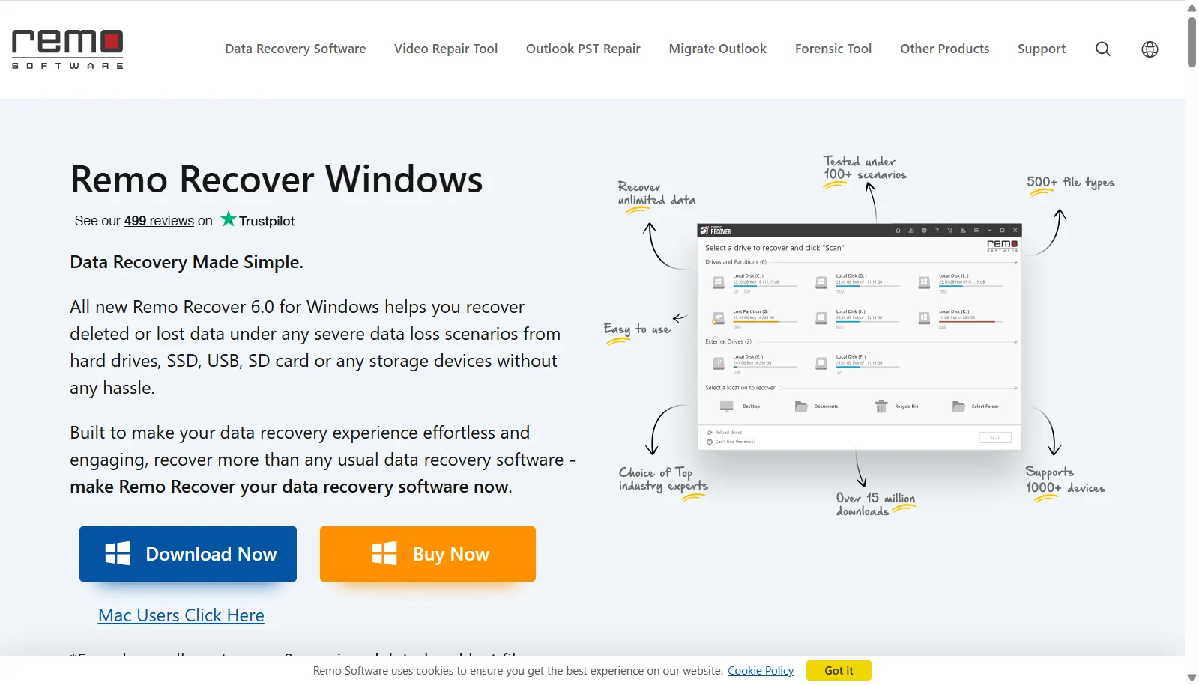Click the Remo Recover app screenshot
The image size is (1199, 685).
click(x=860, y=337)
